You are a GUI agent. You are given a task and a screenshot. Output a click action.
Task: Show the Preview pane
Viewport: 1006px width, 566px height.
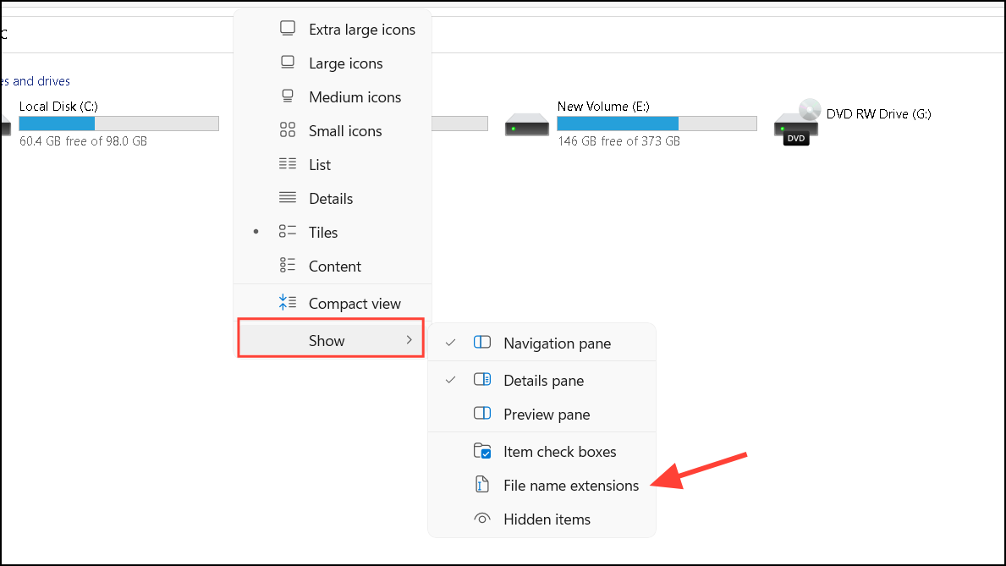click(x=547, y=414)
